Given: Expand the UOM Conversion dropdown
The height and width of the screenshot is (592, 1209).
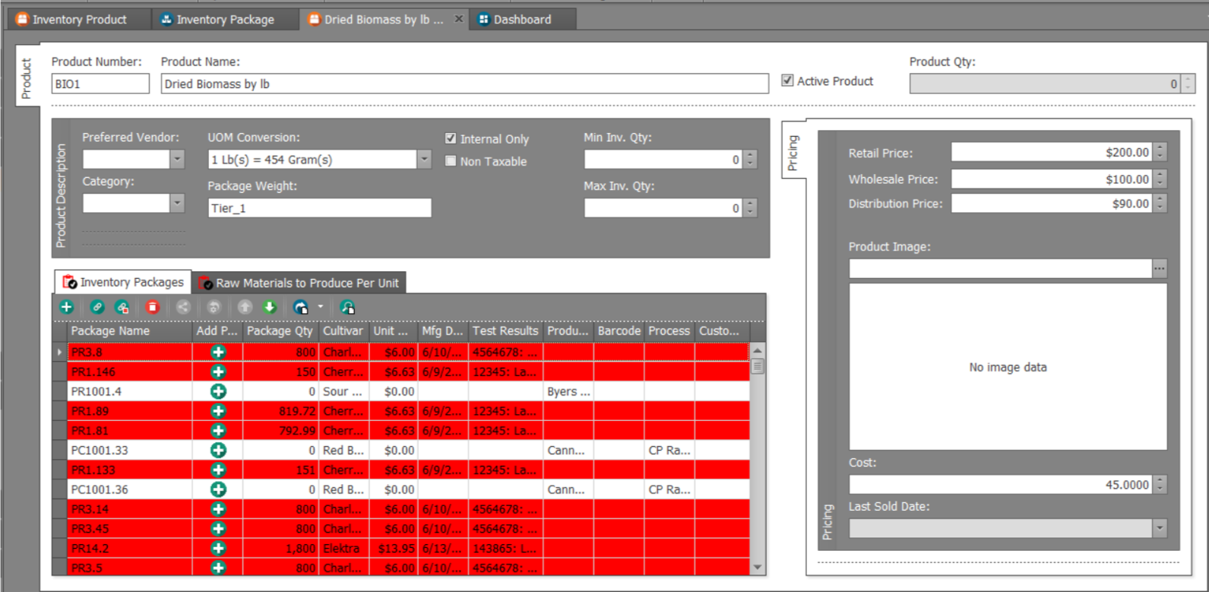Looking at the screenshot, I should click(x=424, y=159).
